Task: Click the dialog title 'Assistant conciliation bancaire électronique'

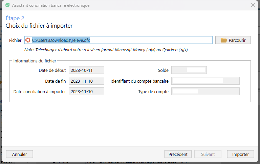Action: [51, 5]
